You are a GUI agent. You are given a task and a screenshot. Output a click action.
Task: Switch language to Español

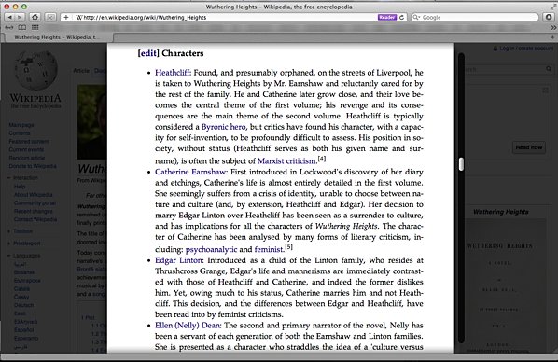(24, 330)
